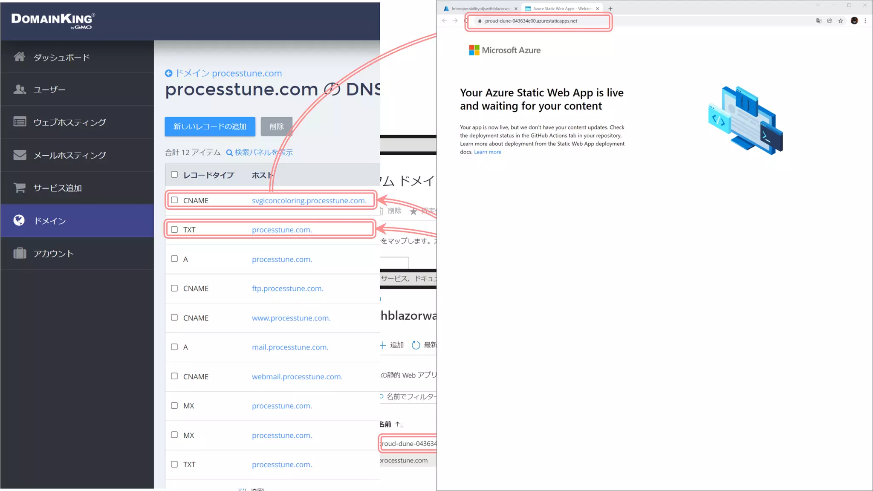The height and width of the screenshot is (491, 873).
Task: Check the ftp.processtune.com CNAME checkbox
Action: click(x=174, y=288)
